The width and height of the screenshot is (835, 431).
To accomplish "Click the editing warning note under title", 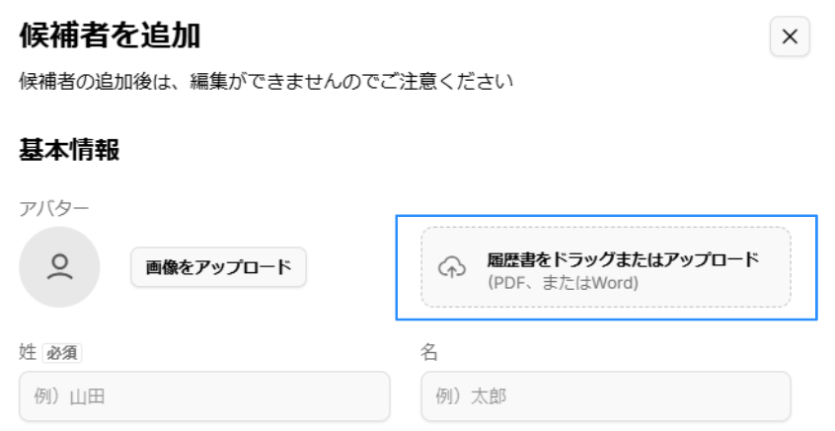I will pos(266,81).
